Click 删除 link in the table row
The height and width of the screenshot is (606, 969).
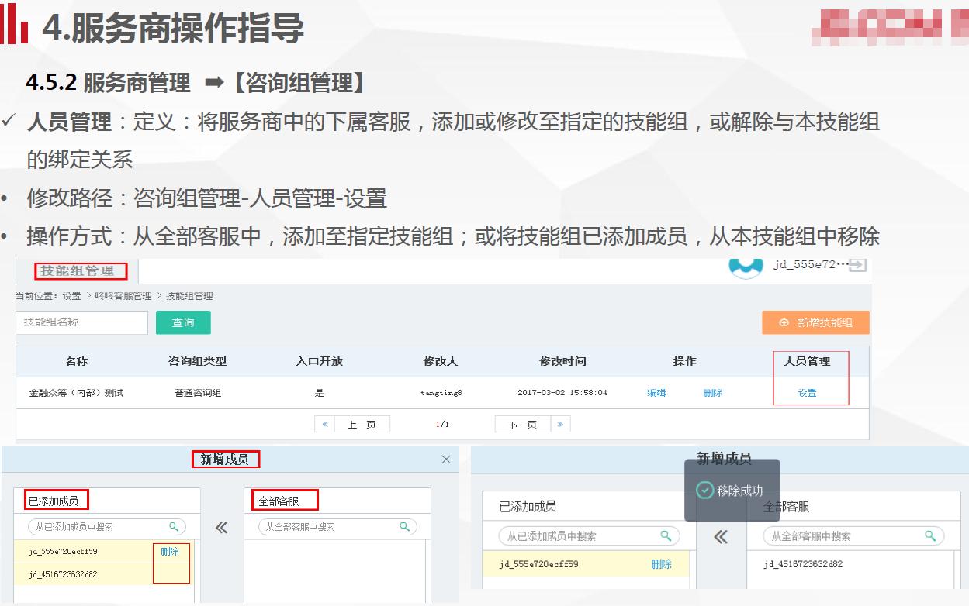click(713, 393)
